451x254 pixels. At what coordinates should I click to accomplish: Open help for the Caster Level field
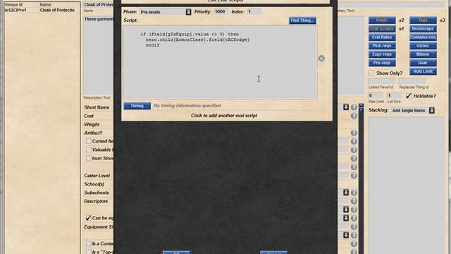coord(354,176)
